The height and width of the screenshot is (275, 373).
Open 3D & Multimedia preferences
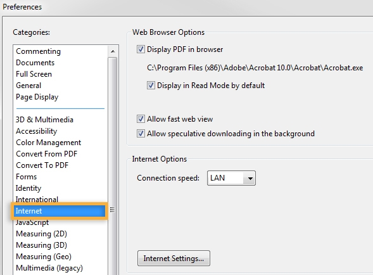point(44,120)
